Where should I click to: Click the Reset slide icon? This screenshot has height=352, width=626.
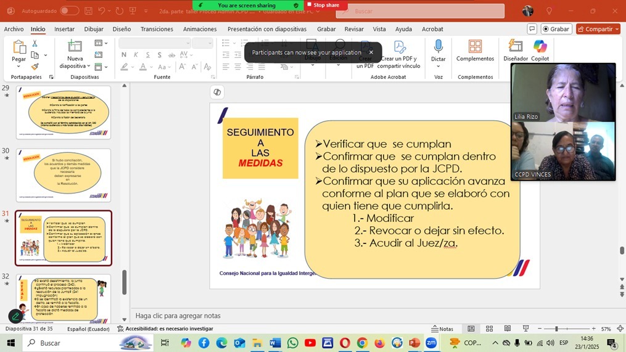tap(99, 55)
